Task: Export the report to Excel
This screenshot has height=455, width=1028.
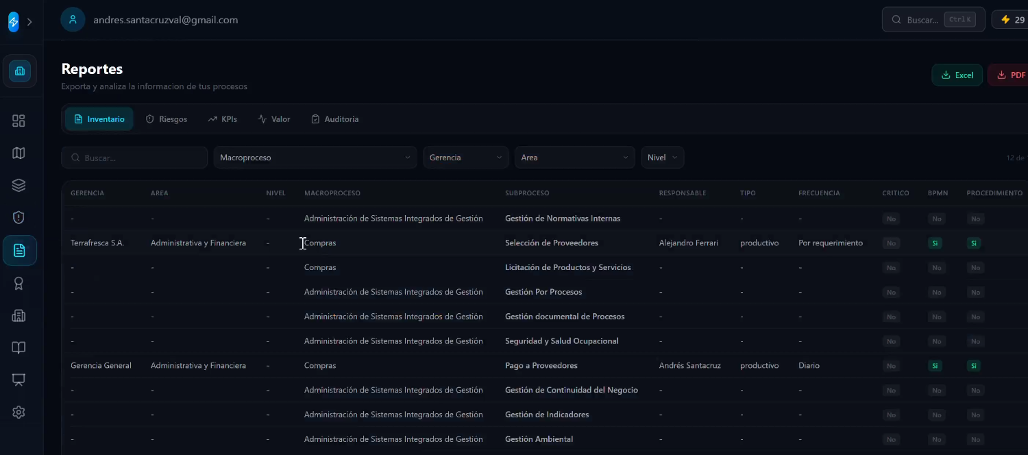Action: pos(957,75)
